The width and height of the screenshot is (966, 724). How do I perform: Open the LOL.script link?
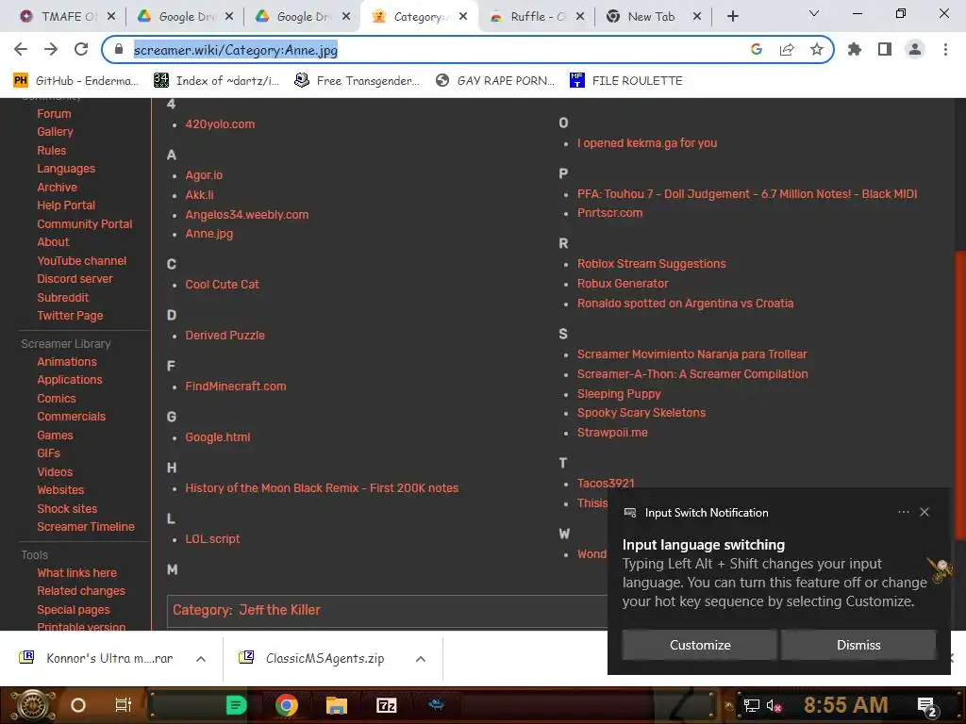point(212,538)
